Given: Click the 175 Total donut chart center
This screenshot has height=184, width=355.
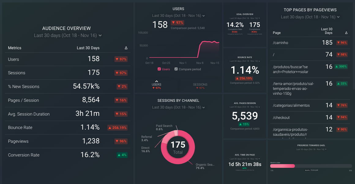Looking at the screenshot, I should [x=178, y=148].
